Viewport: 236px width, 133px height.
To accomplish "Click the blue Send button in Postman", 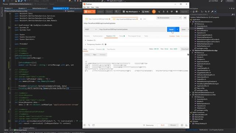I will (171, 30).
